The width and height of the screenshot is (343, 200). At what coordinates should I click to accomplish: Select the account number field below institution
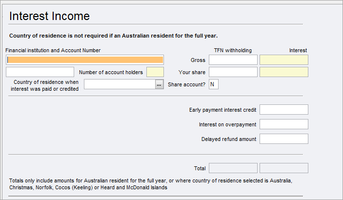[40, 72]
